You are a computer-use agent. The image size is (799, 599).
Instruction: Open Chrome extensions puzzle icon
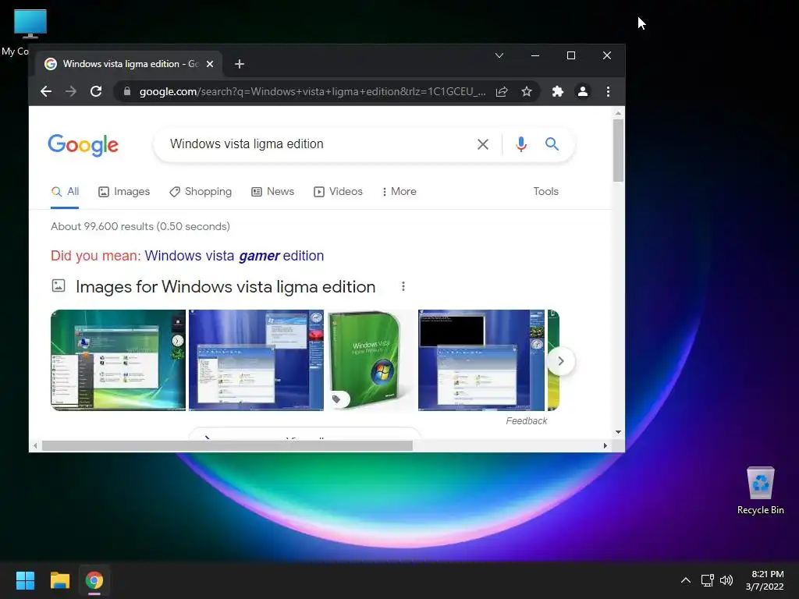pyautogui.click(x=557, y=92)
